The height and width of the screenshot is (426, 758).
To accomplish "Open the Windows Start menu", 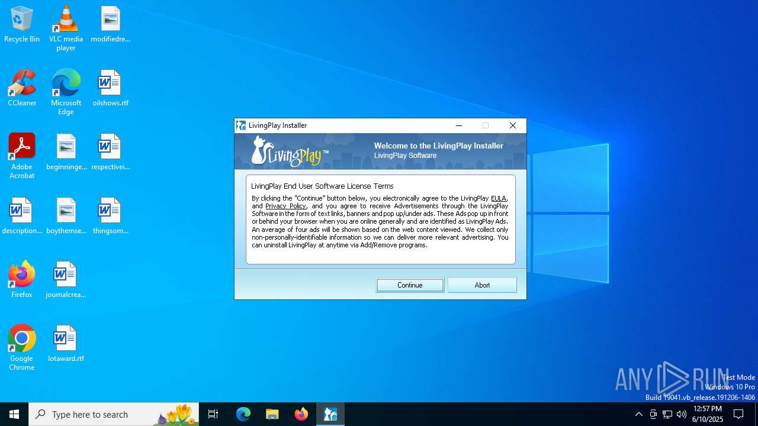I will (14, 414).
